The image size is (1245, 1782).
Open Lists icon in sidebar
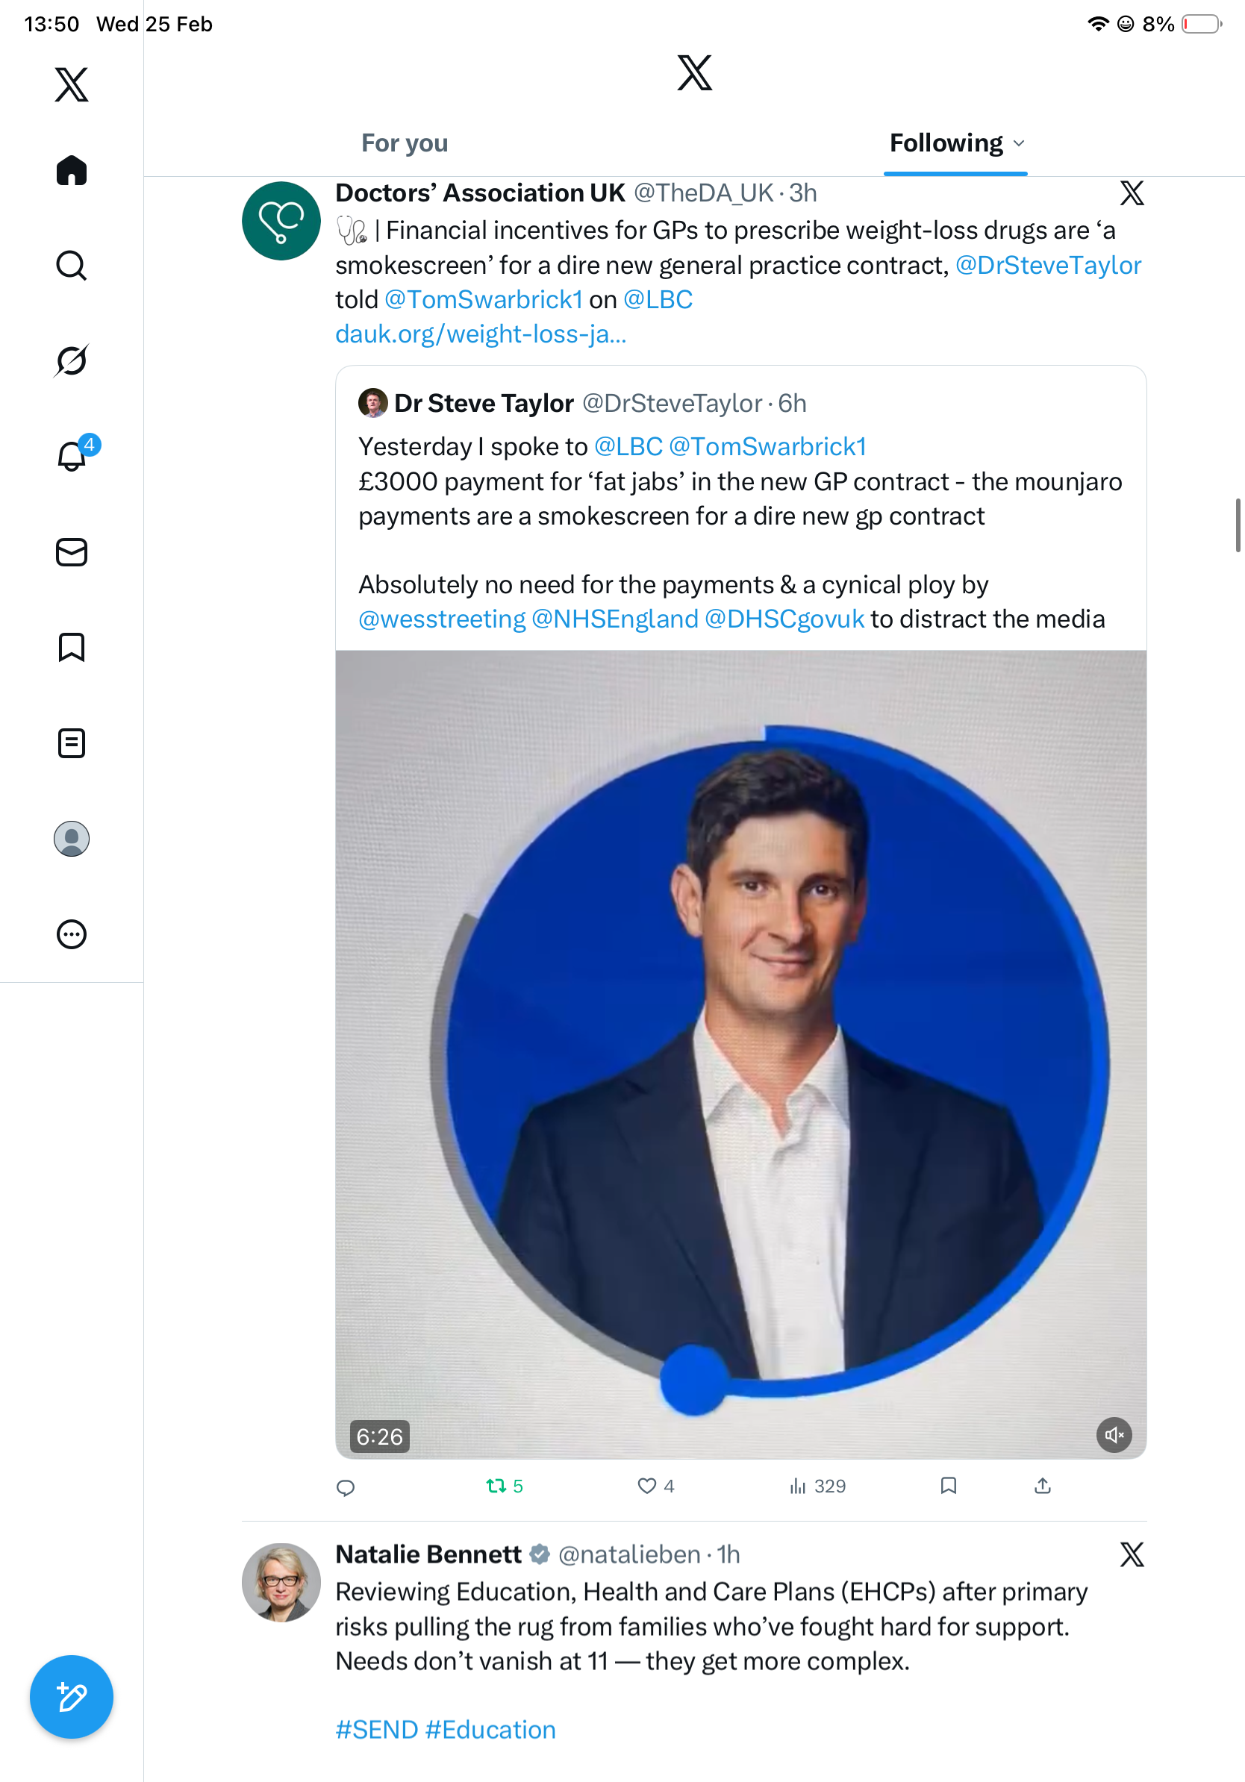point(72,742)
